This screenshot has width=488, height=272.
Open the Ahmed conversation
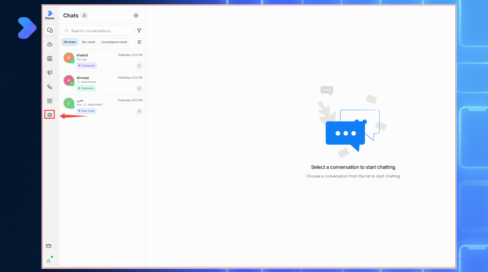point(102,84)
